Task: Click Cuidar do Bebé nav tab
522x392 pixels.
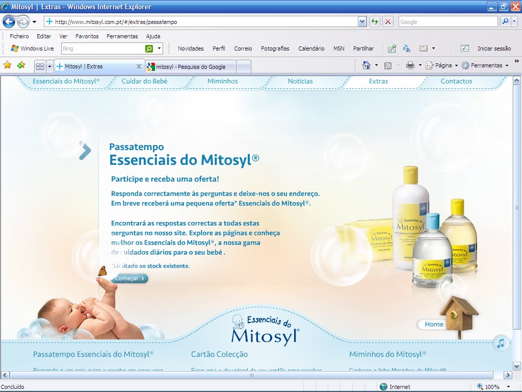Action: pyautogui.click(x=144, y=81)
